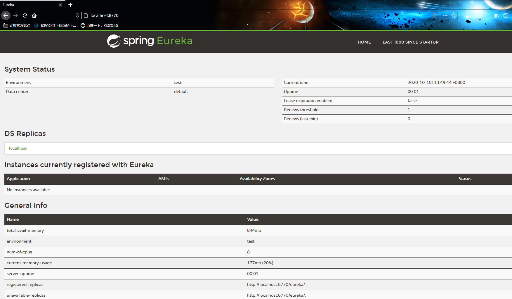Click the 'false' lease expiration value
The height and width of the screenshot is (299, 512).
(x=412, y=101)
